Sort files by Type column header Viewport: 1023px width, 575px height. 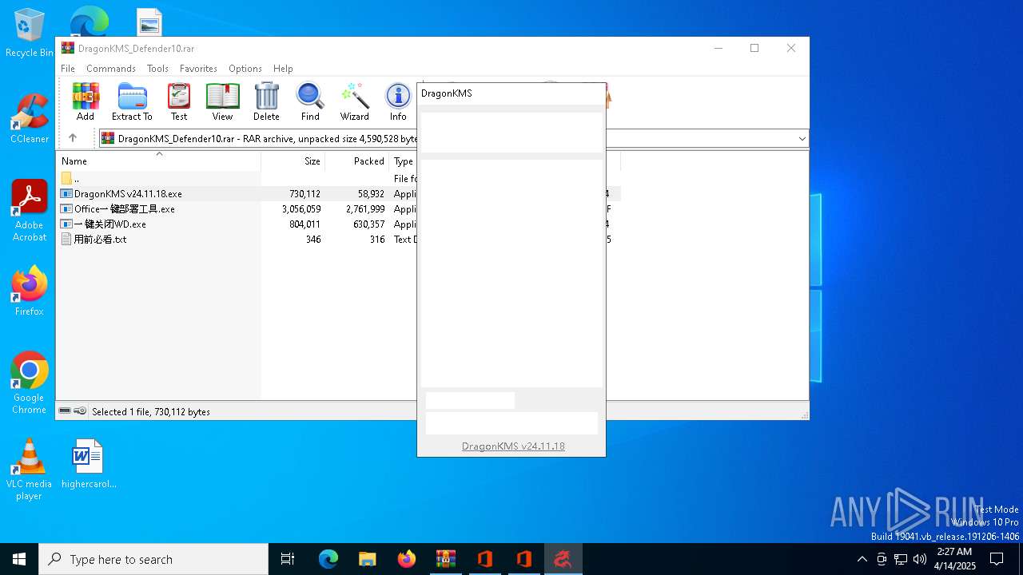[x=403, y=161]
